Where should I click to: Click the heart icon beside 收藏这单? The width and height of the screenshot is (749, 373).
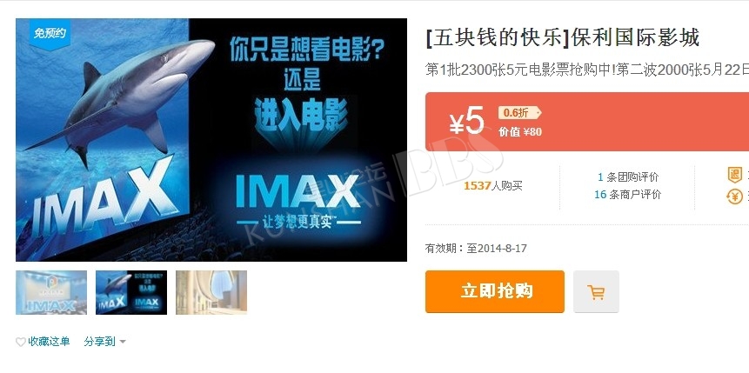point(21,342)
